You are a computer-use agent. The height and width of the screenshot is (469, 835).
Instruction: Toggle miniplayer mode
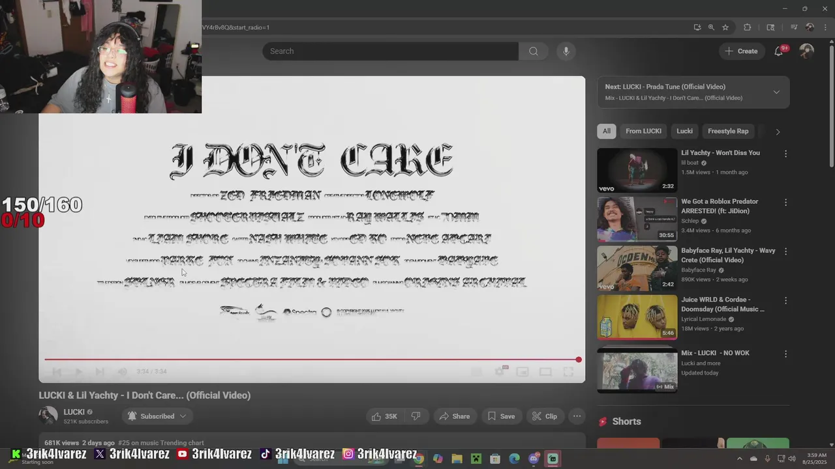click(523, 371)
